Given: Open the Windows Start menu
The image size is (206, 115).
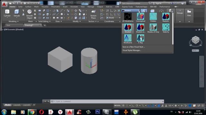Looking at the screenshot, I should click(x=4, y=112).
